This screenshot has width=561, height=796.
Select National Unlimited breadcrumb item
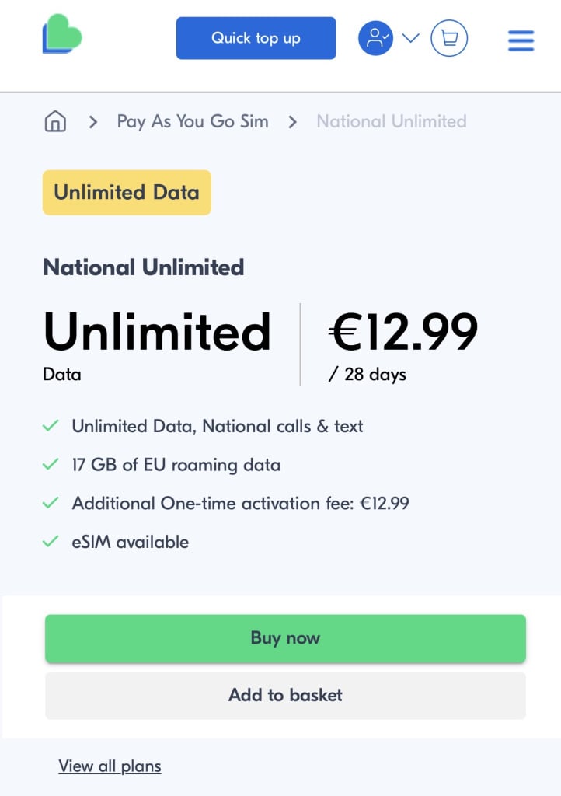(392, 121)
